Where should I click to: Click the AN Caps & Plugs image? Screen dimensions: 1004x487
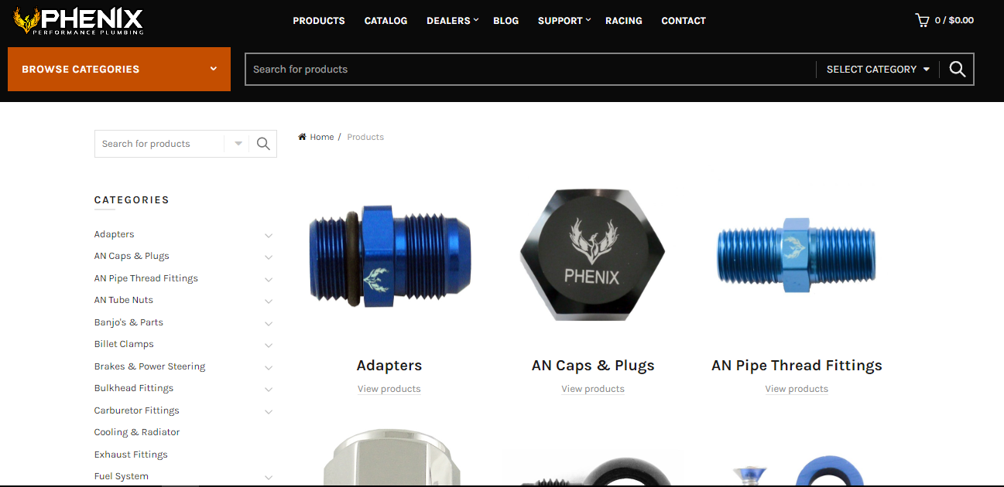pos(593,257)
